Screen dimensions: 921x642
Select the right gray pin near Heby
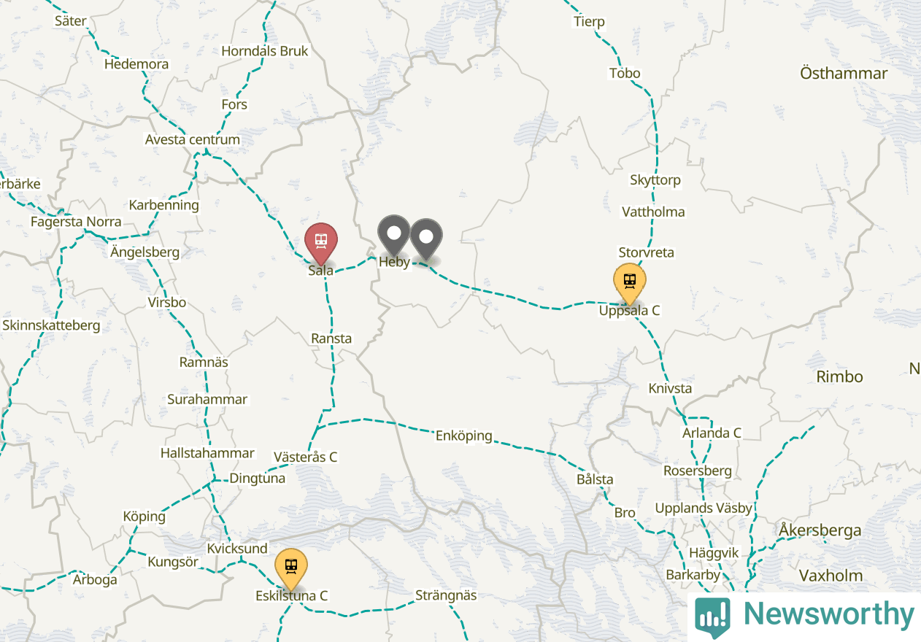tap(426, 239)
